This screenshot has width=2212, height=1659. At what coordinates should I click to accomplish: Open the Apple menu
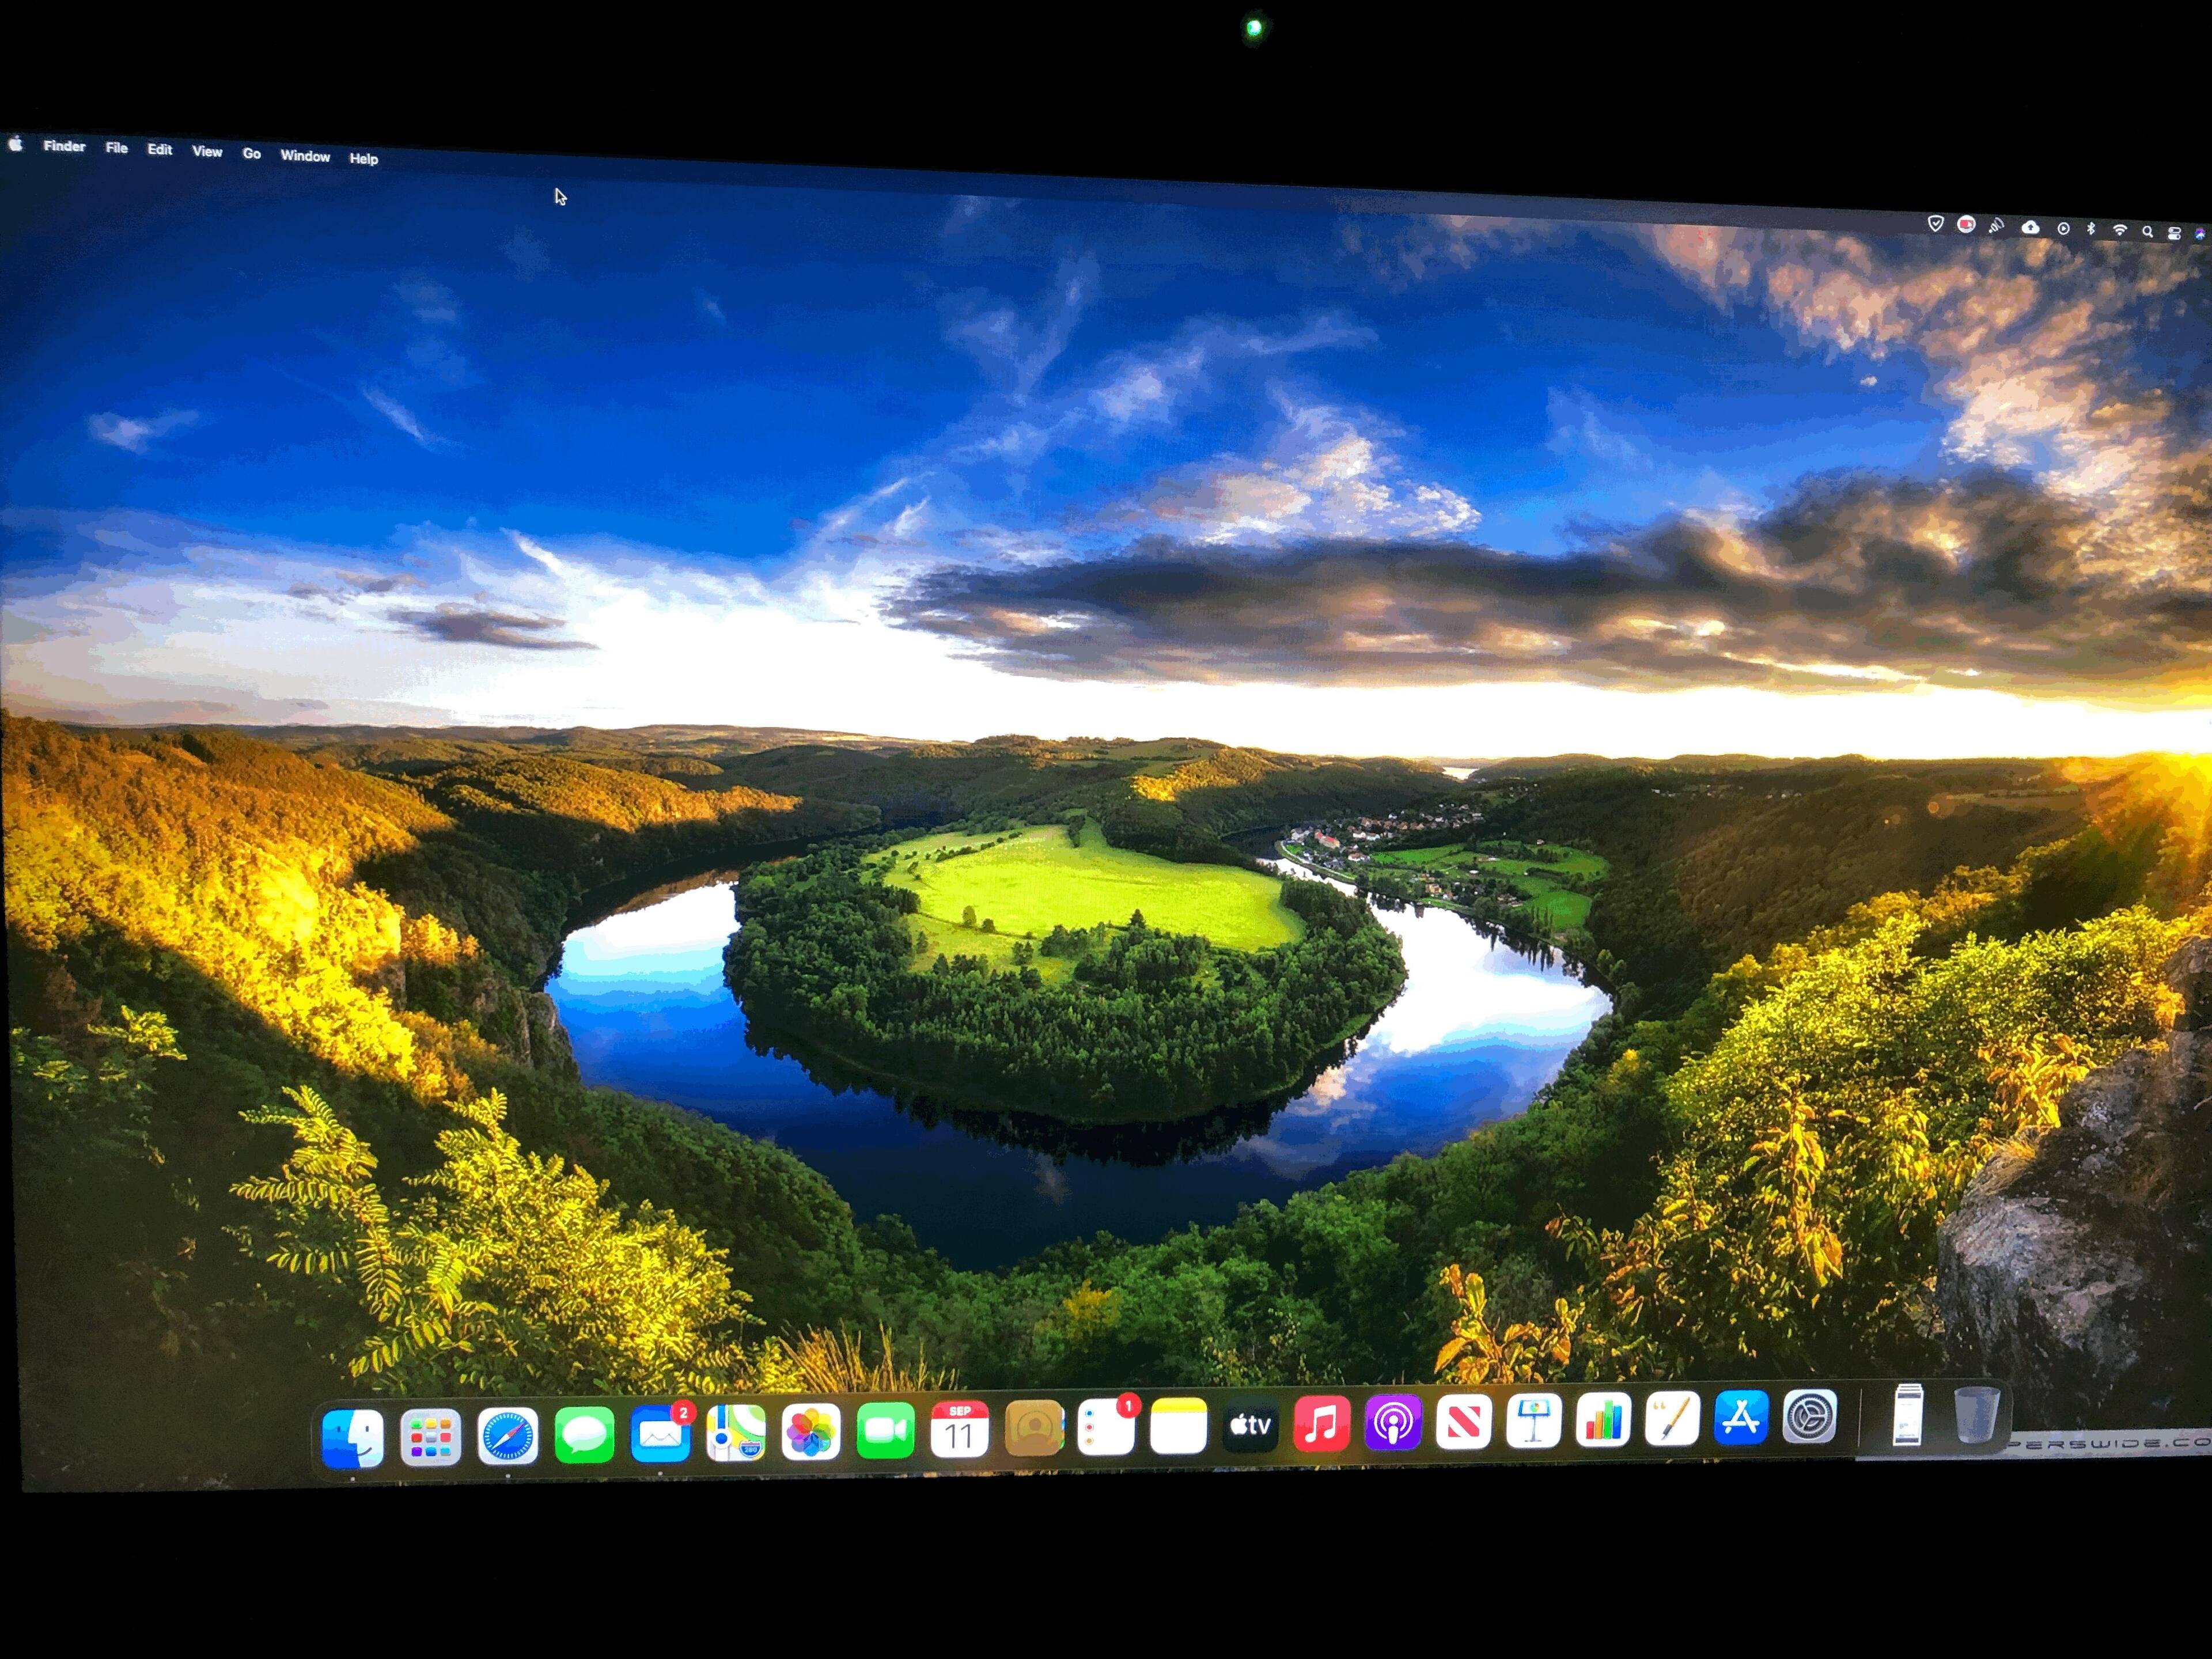16,145
